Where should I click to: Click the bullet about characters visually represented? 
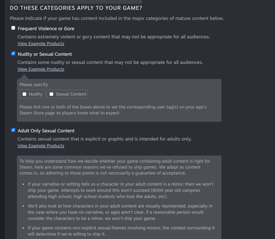click(x=119, y=212)
